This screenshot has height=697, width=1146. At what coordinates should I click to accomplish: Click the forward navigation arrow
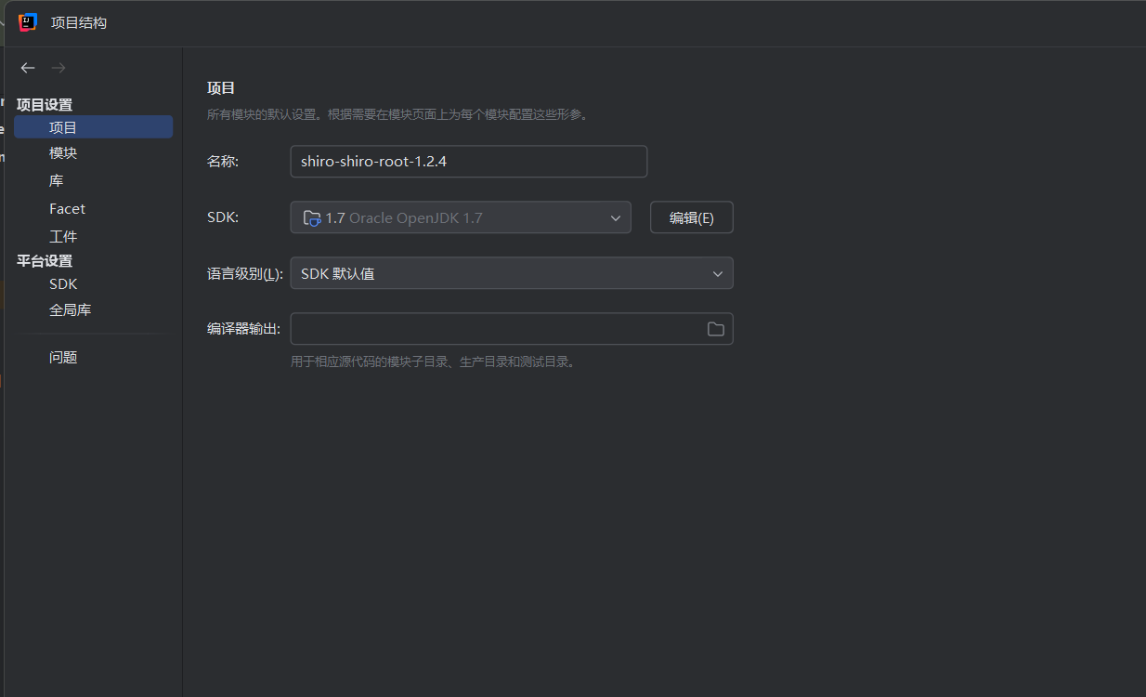click(x=59, y=68)
